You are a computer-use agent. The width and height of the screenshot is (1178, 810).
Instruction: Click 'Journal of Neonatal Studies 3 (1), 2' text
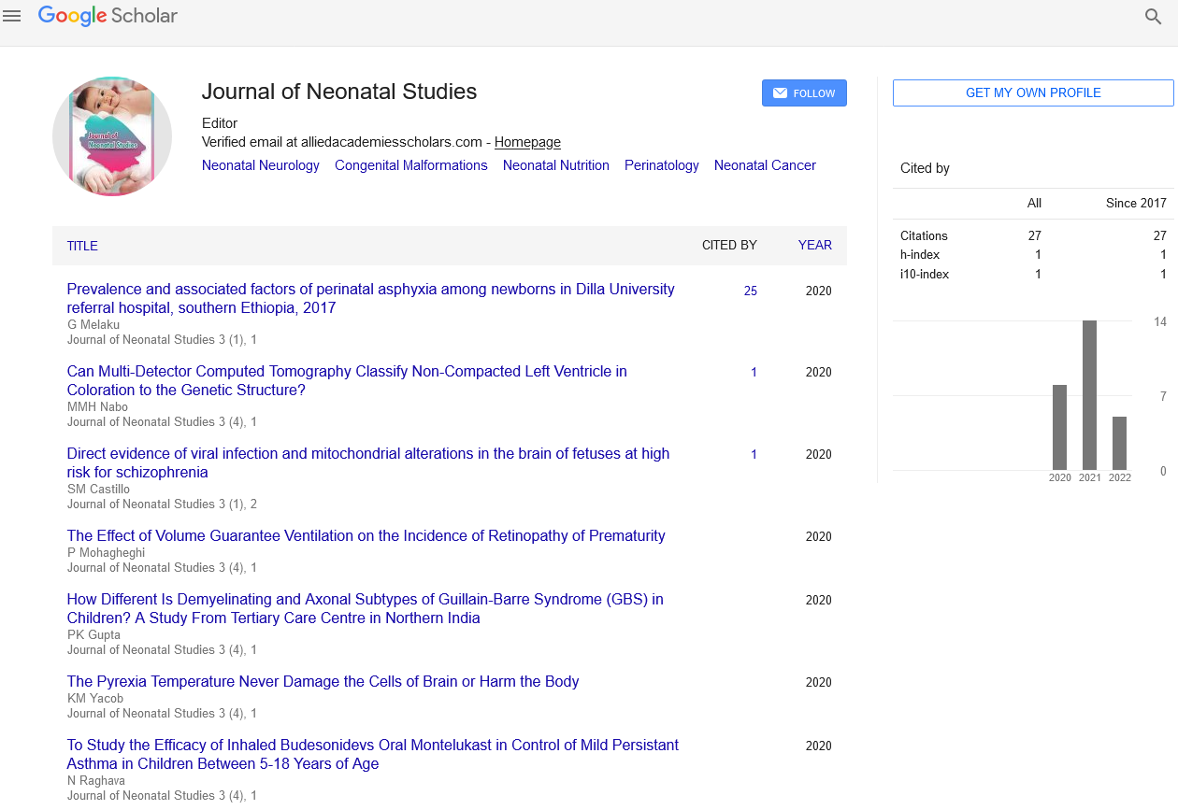[x=162, y=504]
